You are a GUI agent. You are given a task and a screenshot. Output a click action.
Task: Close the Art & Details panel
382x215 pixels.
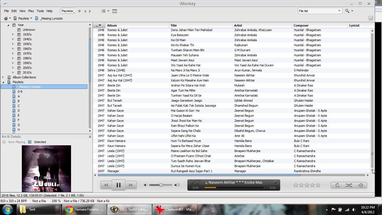pos(90,137)
